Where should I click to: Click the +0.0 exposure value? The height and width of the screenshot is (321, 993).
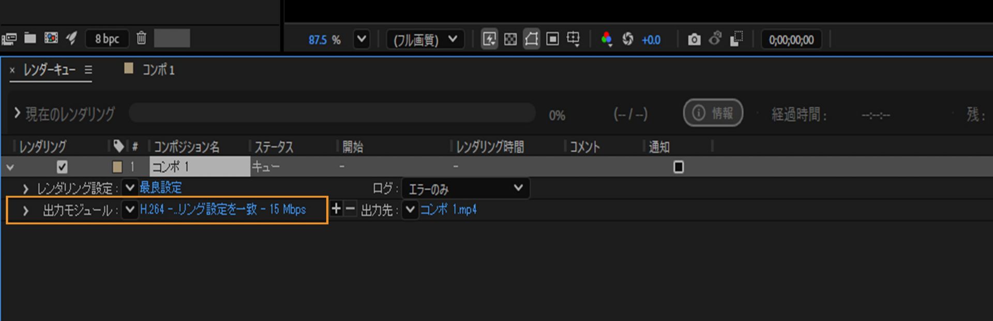[651, 40]
